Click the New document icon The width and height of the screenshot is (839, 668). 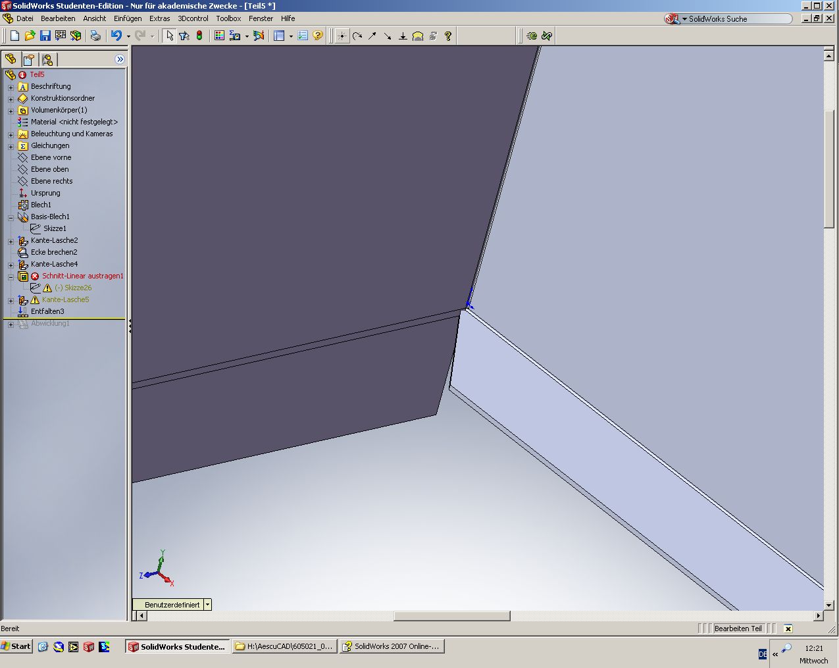[14, 36]
